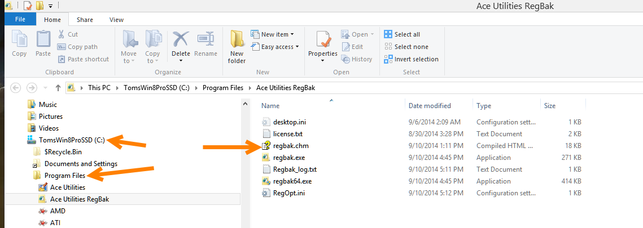Select AMD folder in tree
This screenshot has width=643, height=228.
58,211
